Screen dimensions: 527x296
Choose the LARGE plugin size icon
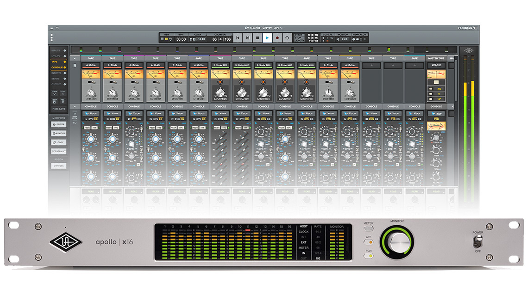point(55,101)
